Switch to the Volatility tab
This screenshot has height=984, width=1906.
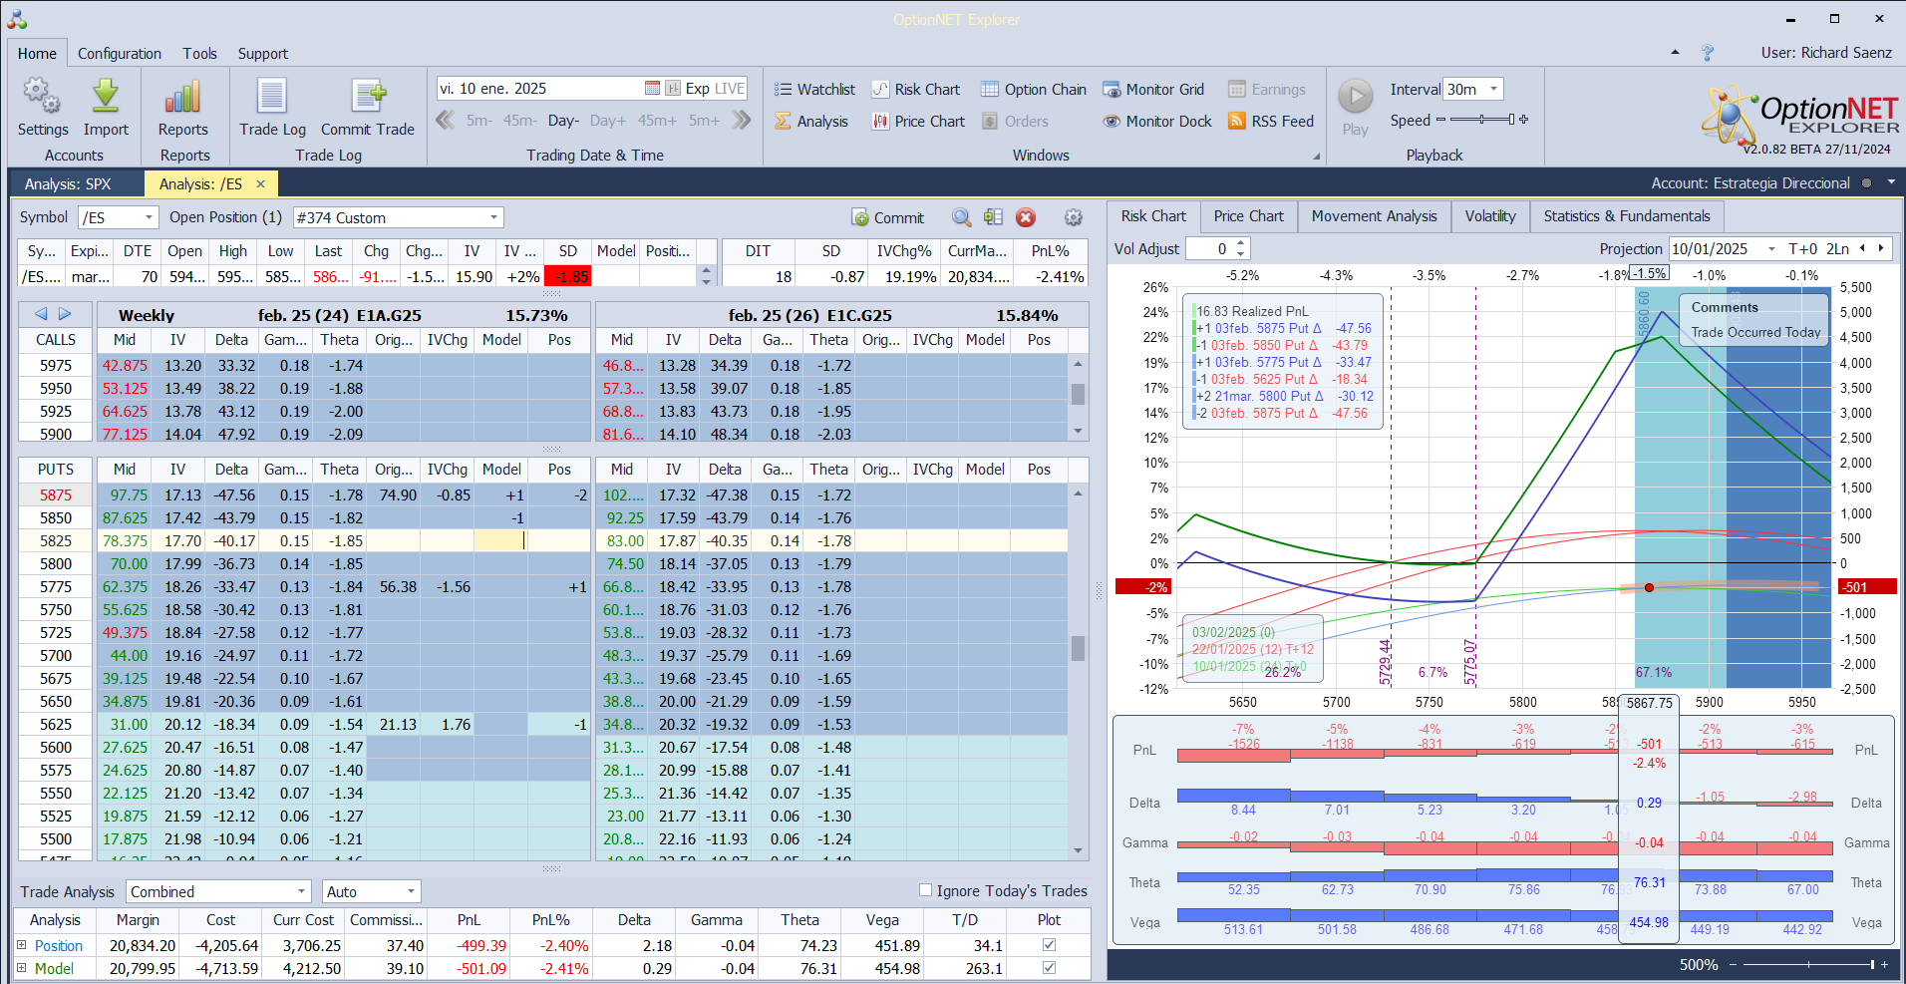(x=1489, y=216)
